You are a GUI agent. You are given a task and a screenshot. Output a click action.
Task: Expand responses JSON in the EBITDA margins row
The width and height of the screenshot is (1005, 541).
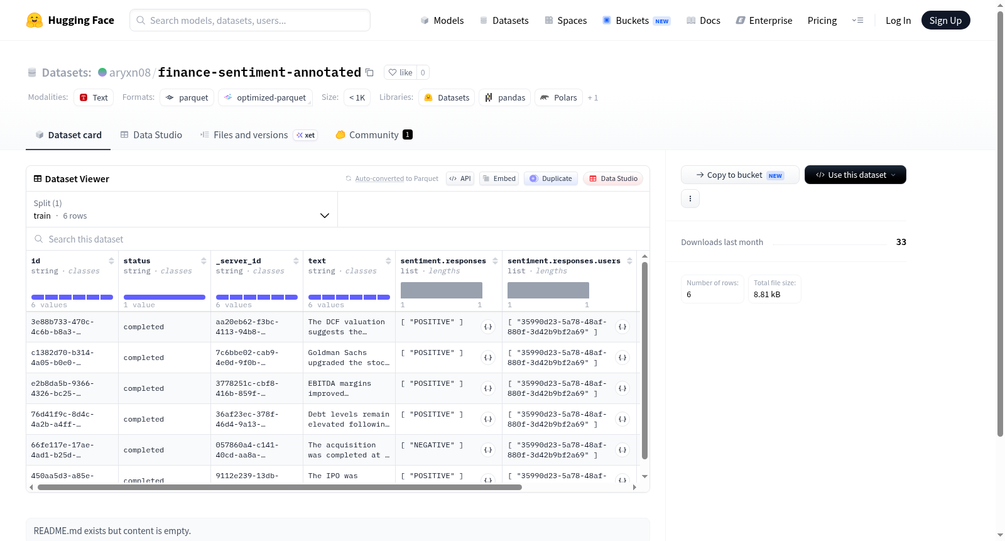tap(488, 388)
